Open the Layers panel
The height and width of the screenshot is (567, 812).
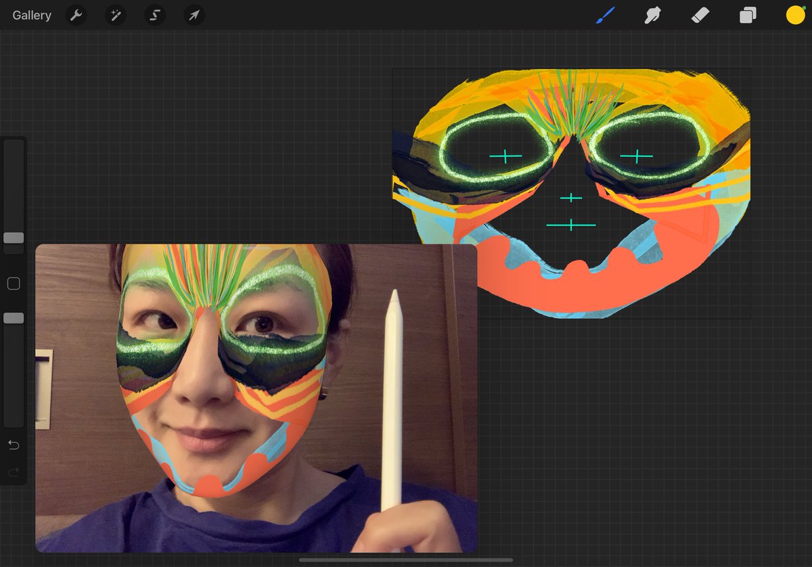point(748,15)
